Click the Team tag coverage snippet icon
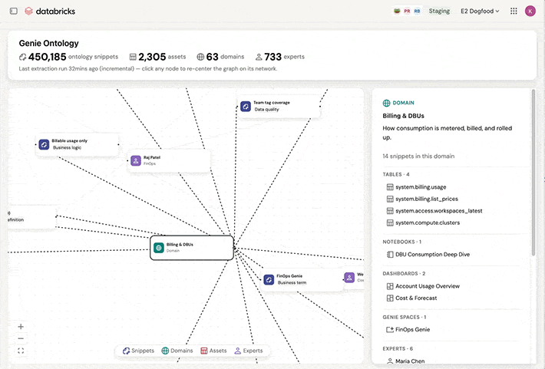 (x=246, y=107)
